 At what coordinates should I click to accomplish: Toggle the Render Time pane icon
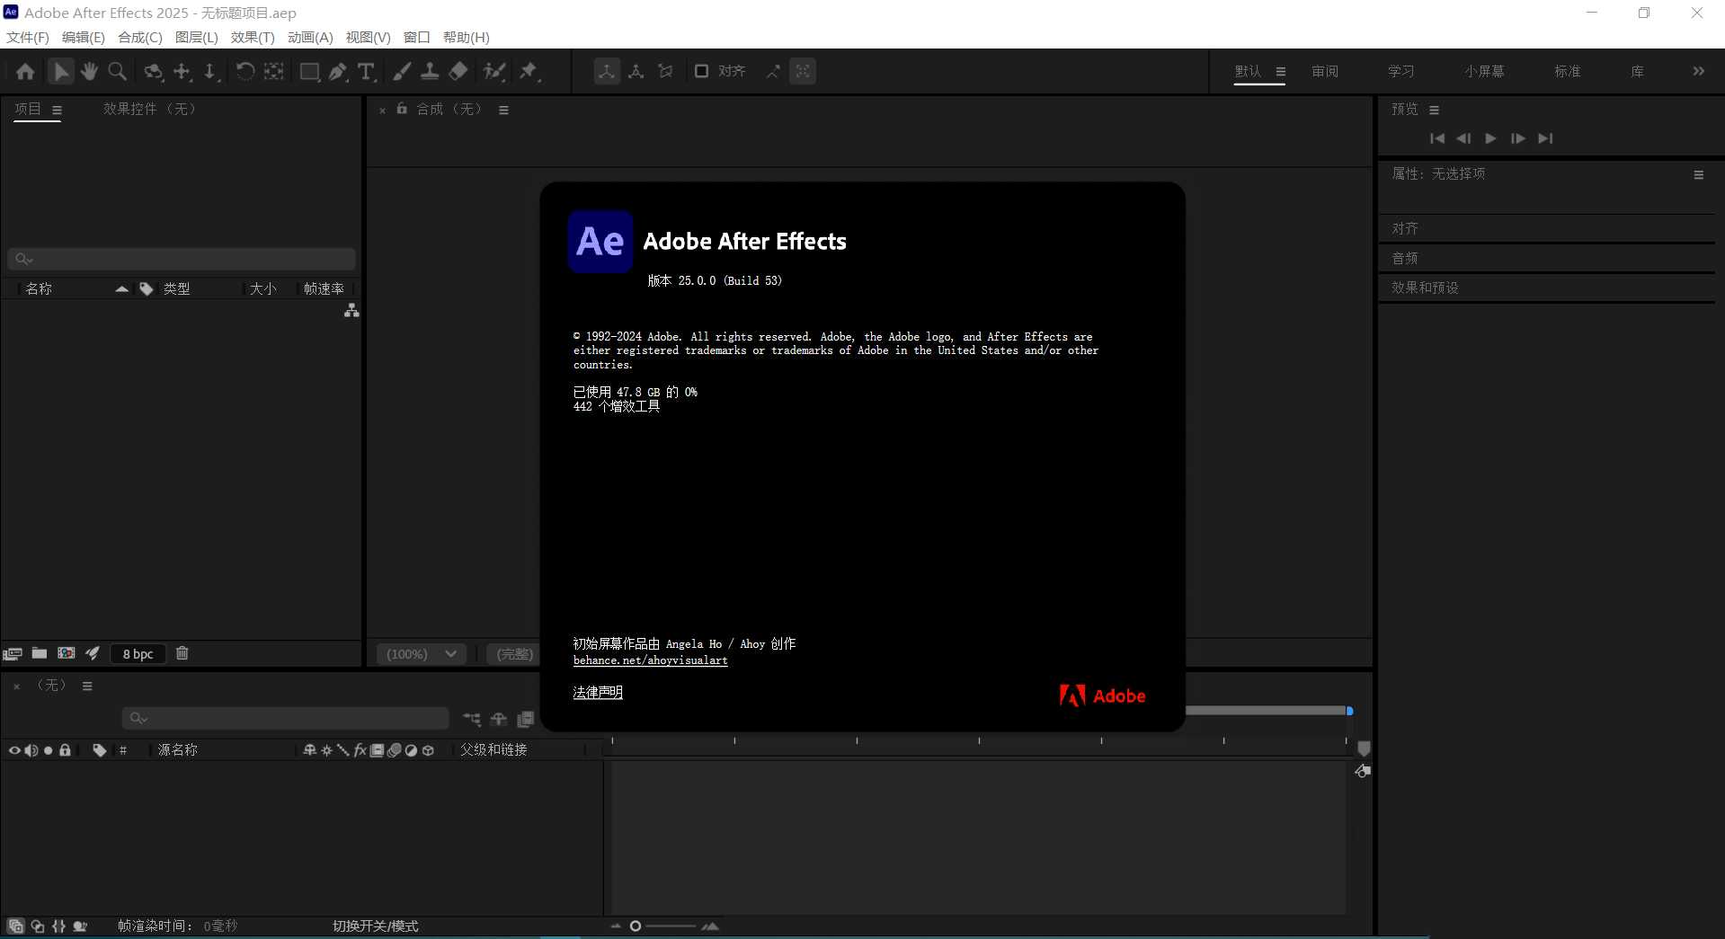(x=80, y=926)
